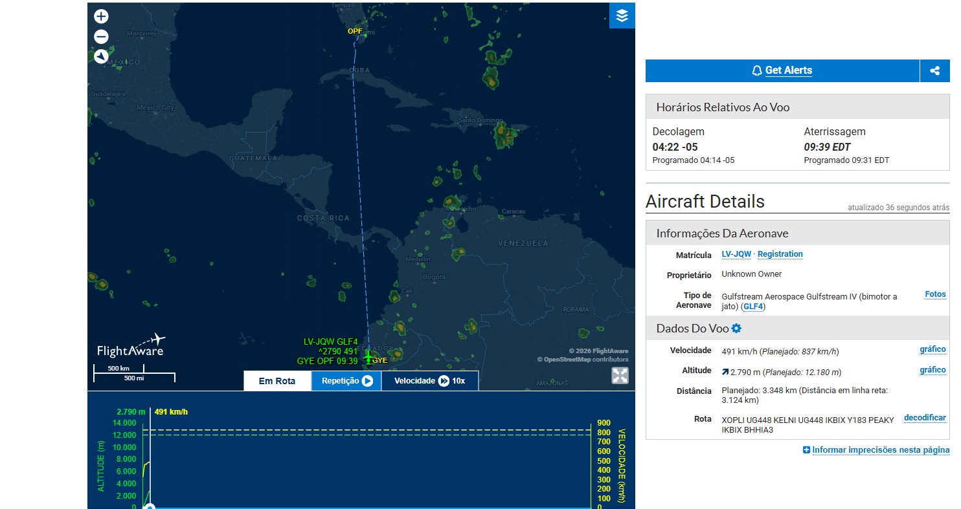Screen dimensions: 961x509
Task: Switch to the Em Rota tab
Action: [x=277, y=381]
